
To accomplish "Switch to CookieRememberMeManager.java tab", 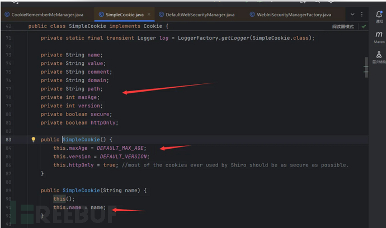I will pos(46,14).
